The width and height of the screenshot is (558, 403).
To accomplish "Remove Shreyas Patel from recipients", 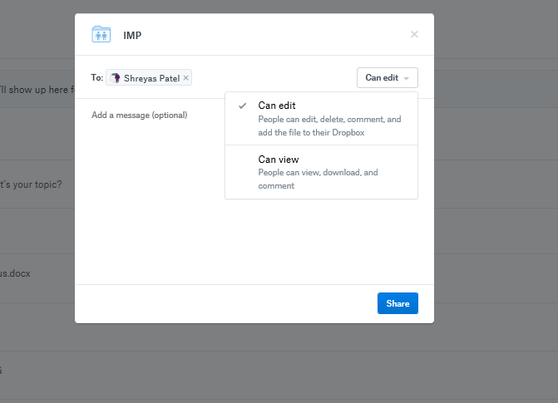I will point(186,78).
